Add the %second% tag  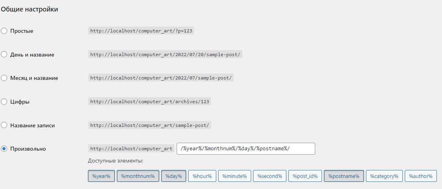269,176
